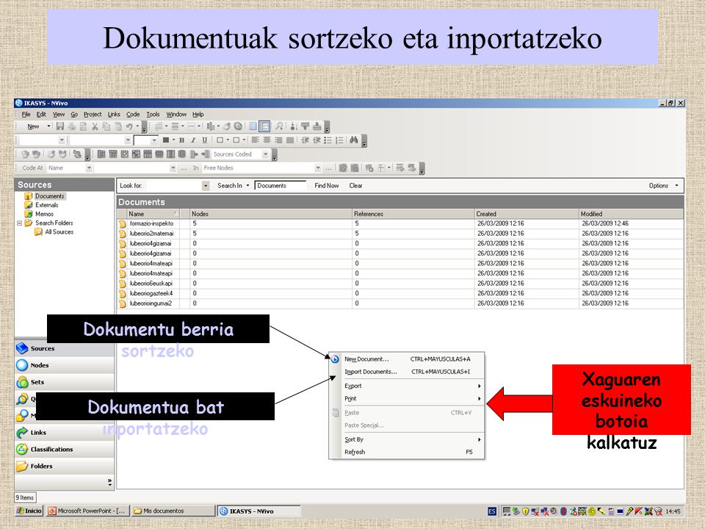Select Memos in the Sources tree

pyautogui.click(x=44, y=214)
